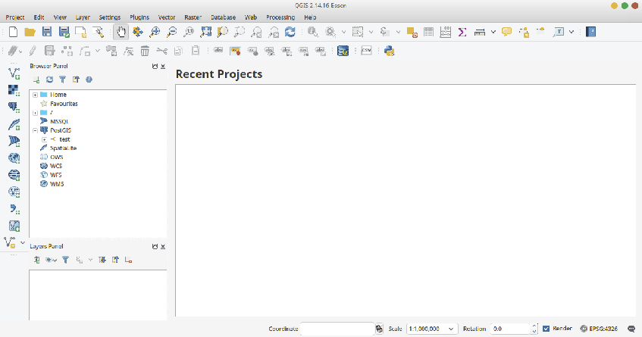
Task: Expand the Home folder in Browser
Action: coord(35,95)
